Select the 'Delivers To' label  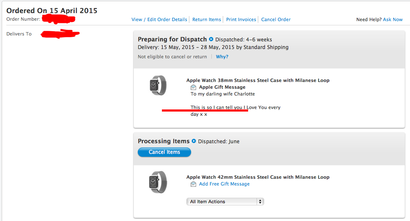pos(19,34)
